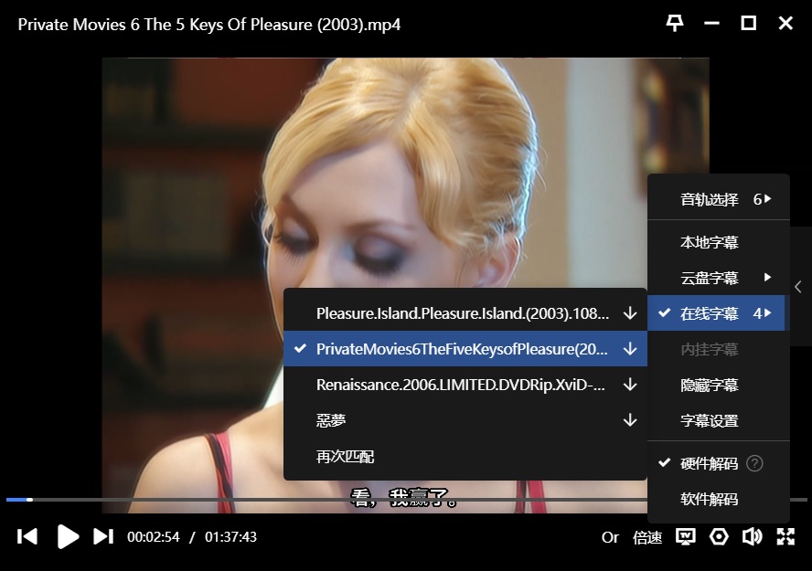Click 再次匹配 to rematch subtitles
812x571 pixels.
tap(345, 456)
